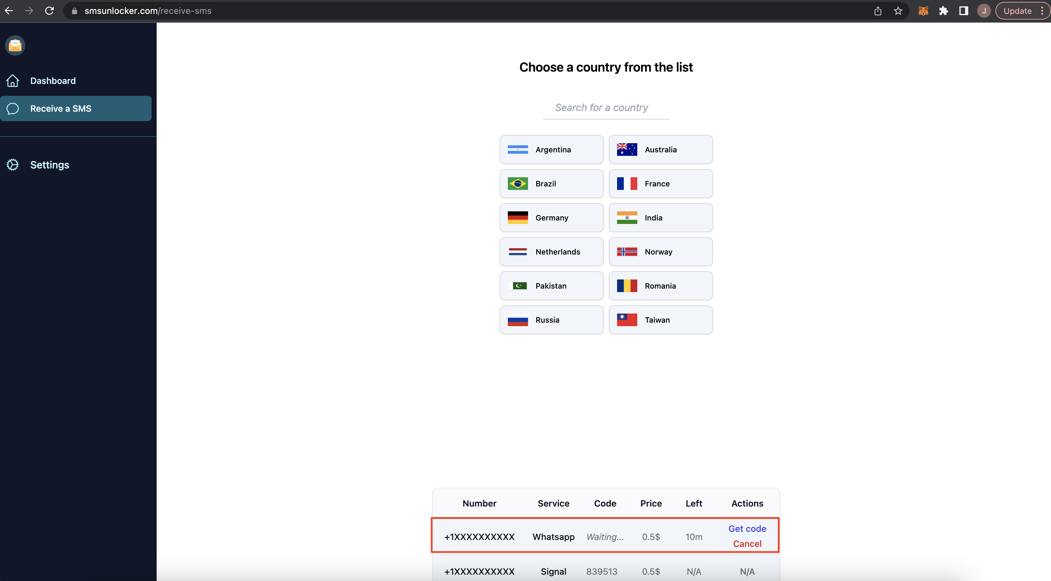Click the Germany flag icon
The width and height of the screenshot is (1051, 581).
(x=518, y=218)
